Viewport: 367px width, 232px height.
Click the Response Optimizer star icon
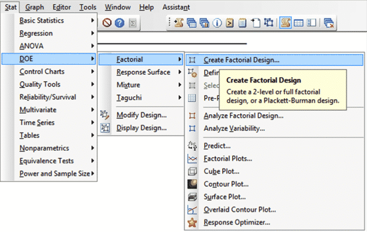pos(192,222)
